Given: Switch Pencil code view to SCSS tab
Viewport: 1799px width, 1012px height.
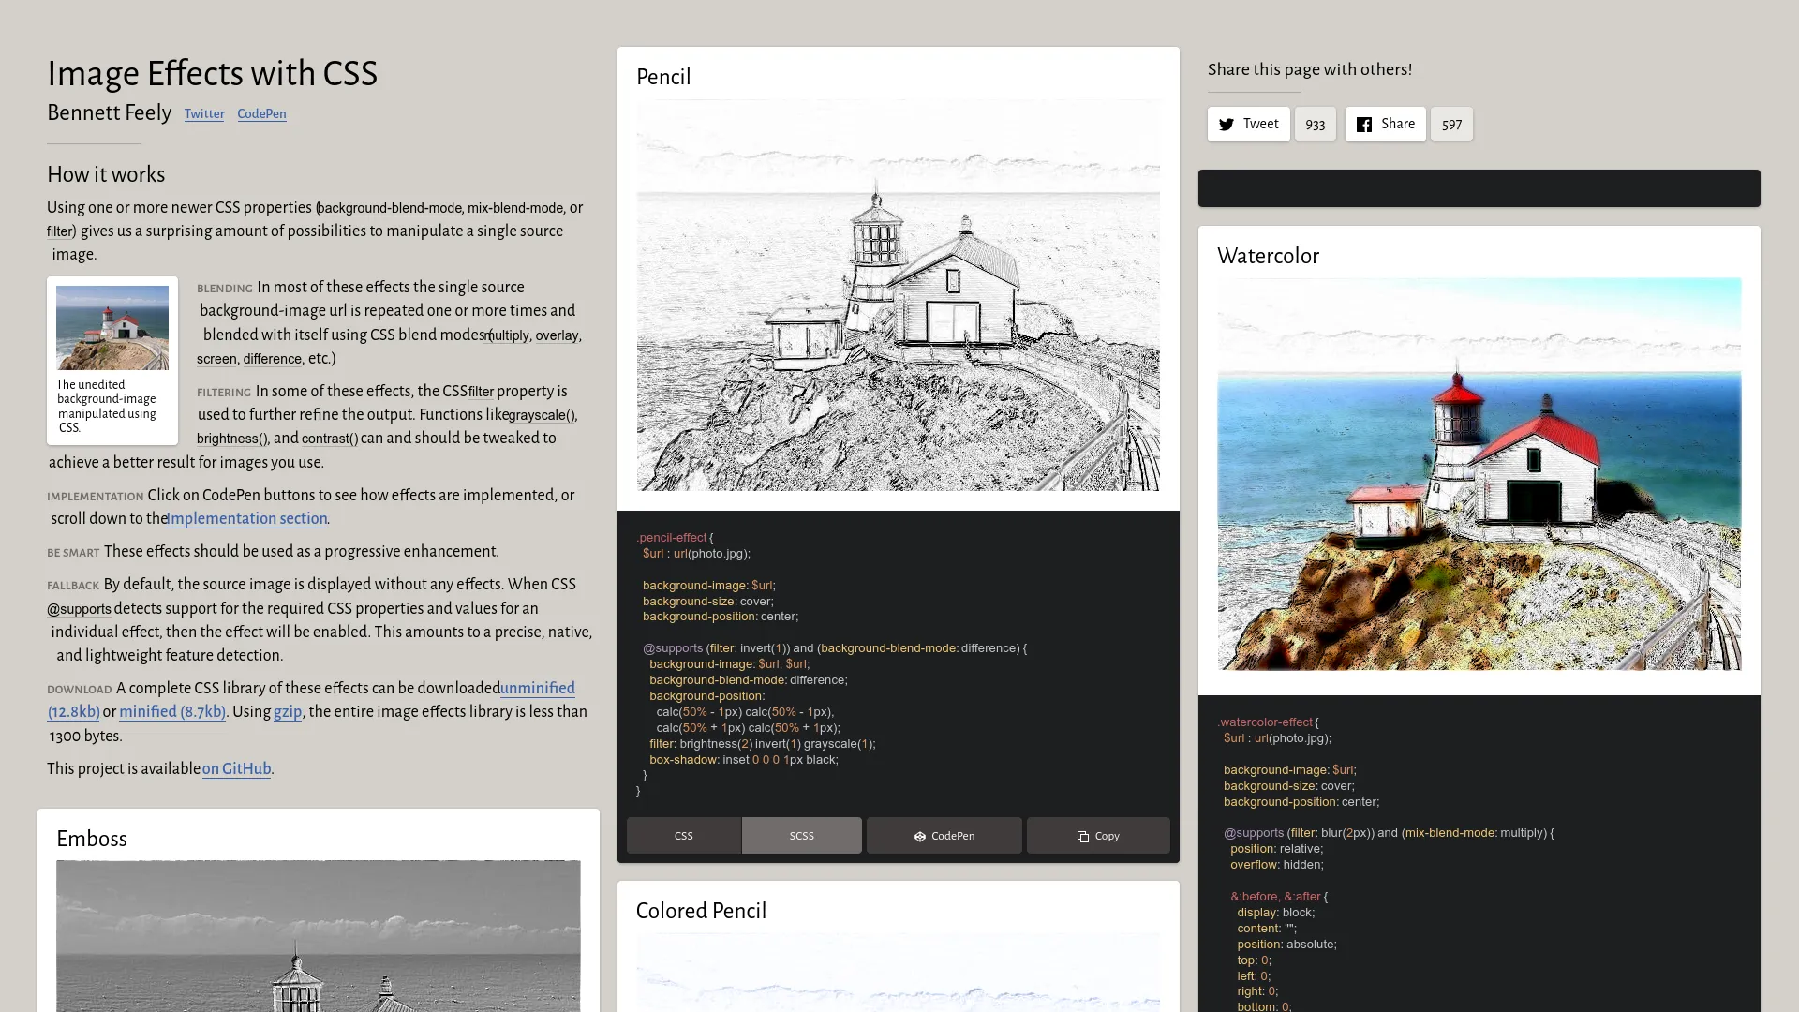Looking at the screenshot, I should point(802,836).
